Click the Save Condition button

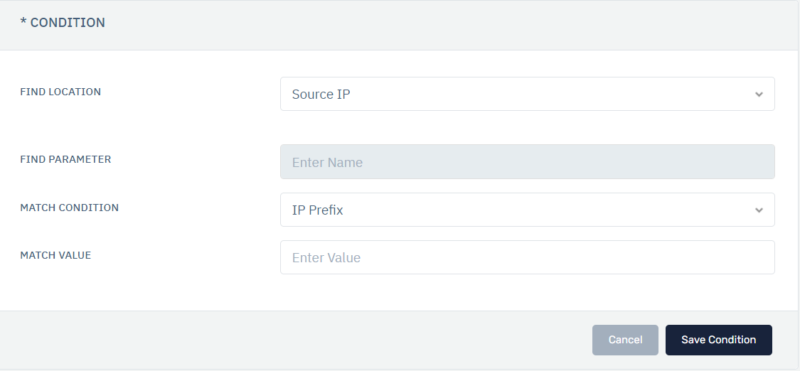click(x=718, y=340)
